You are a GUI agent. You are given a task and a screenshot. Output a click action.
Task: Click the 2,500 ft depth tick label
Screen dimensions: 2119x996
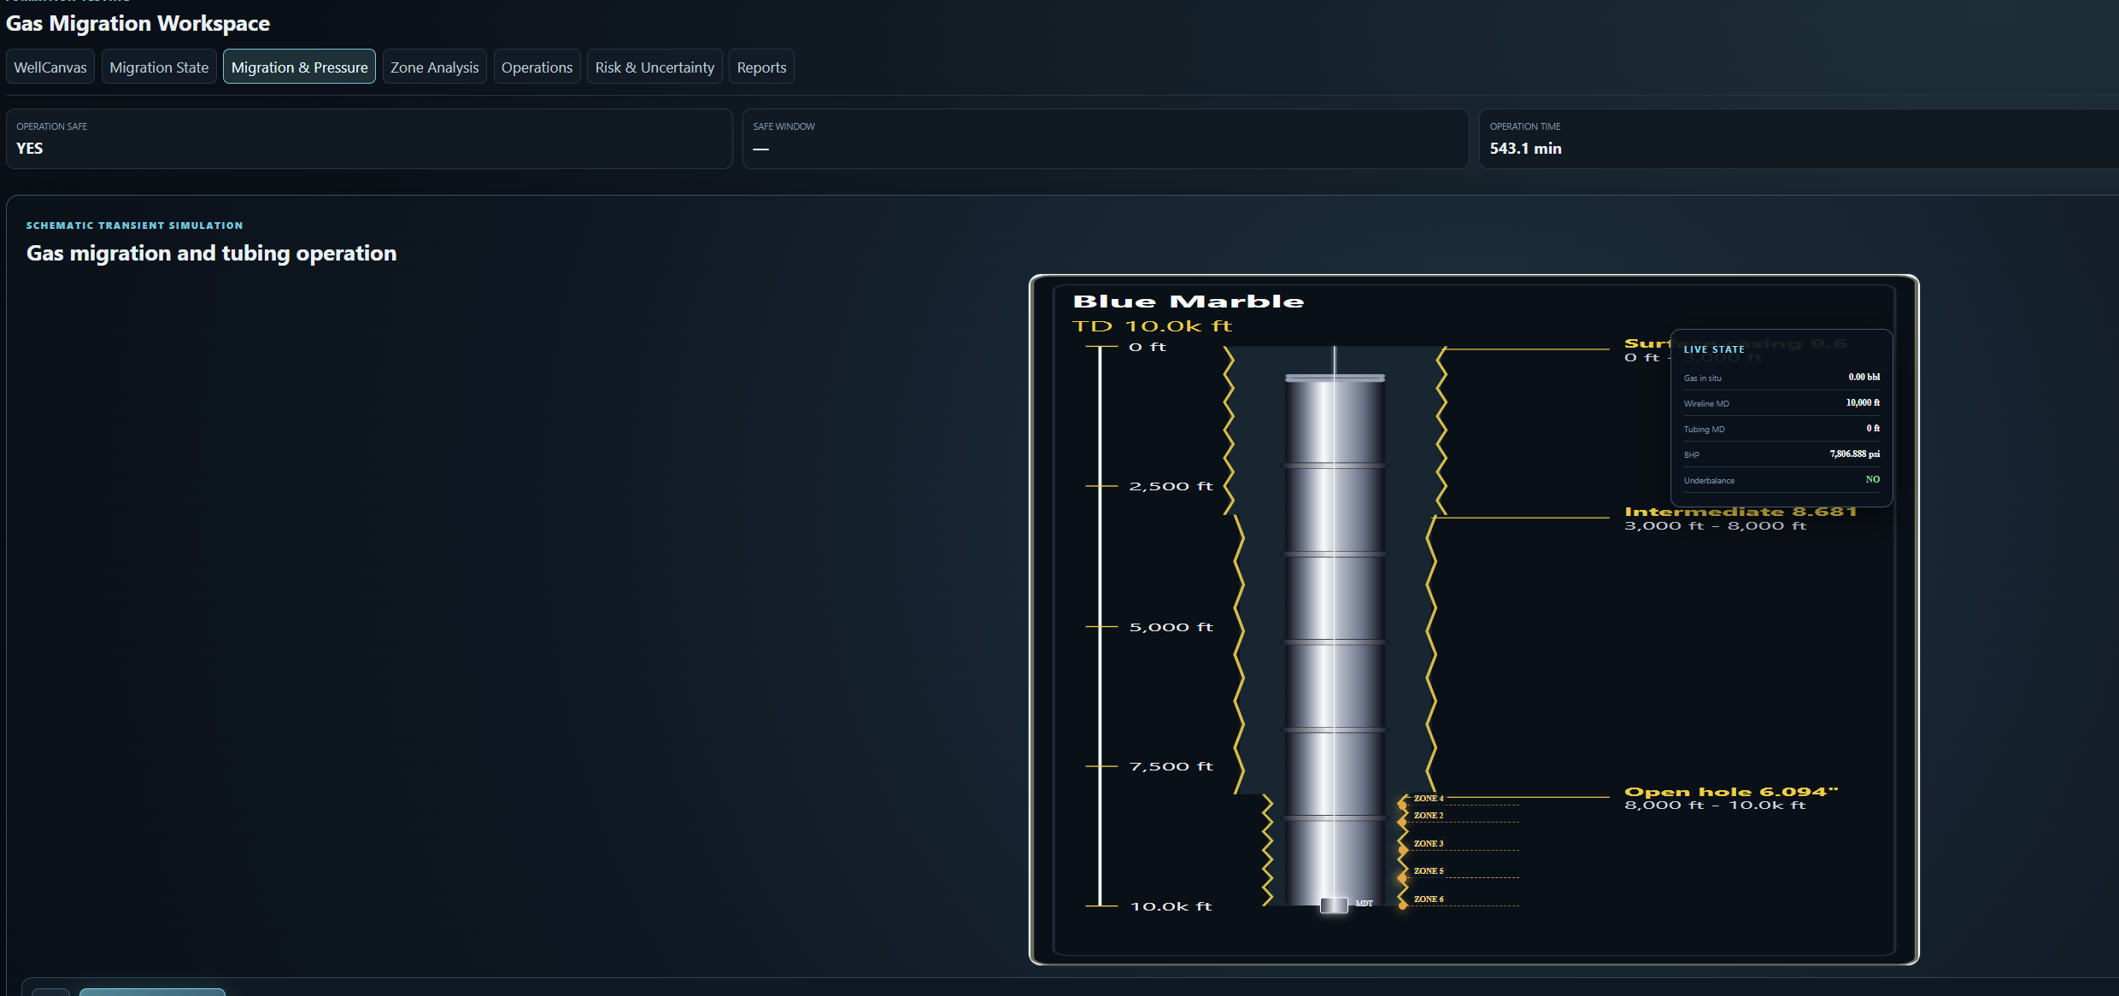[1171, 486]
